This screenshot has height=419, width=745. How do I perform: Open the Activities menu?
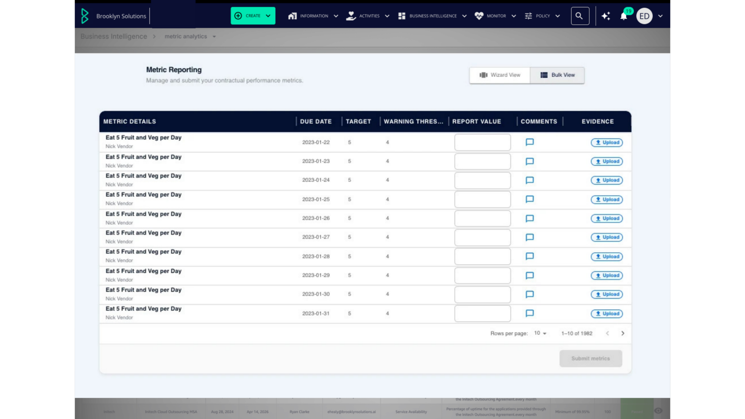(x=368, y=16)
